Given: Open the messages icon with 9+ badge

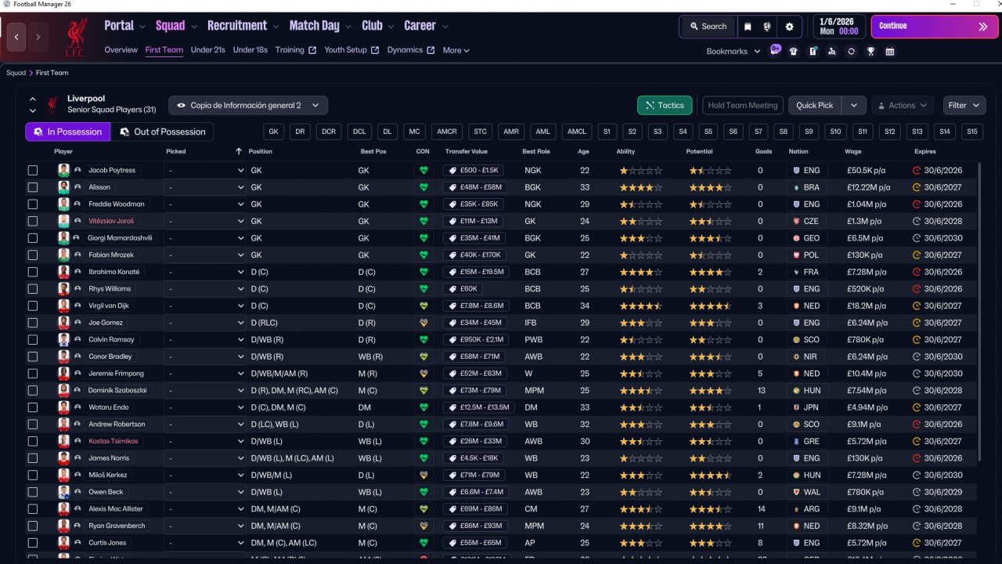Looking at the screenshot, I should click(775, 51).
